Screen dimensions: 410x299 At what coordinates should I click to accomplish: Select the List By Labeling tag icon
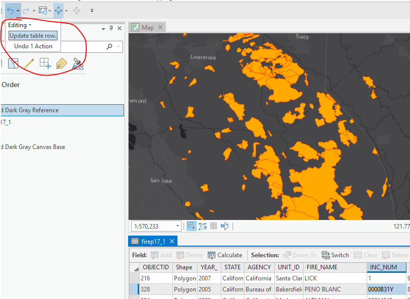pos(62,63)
